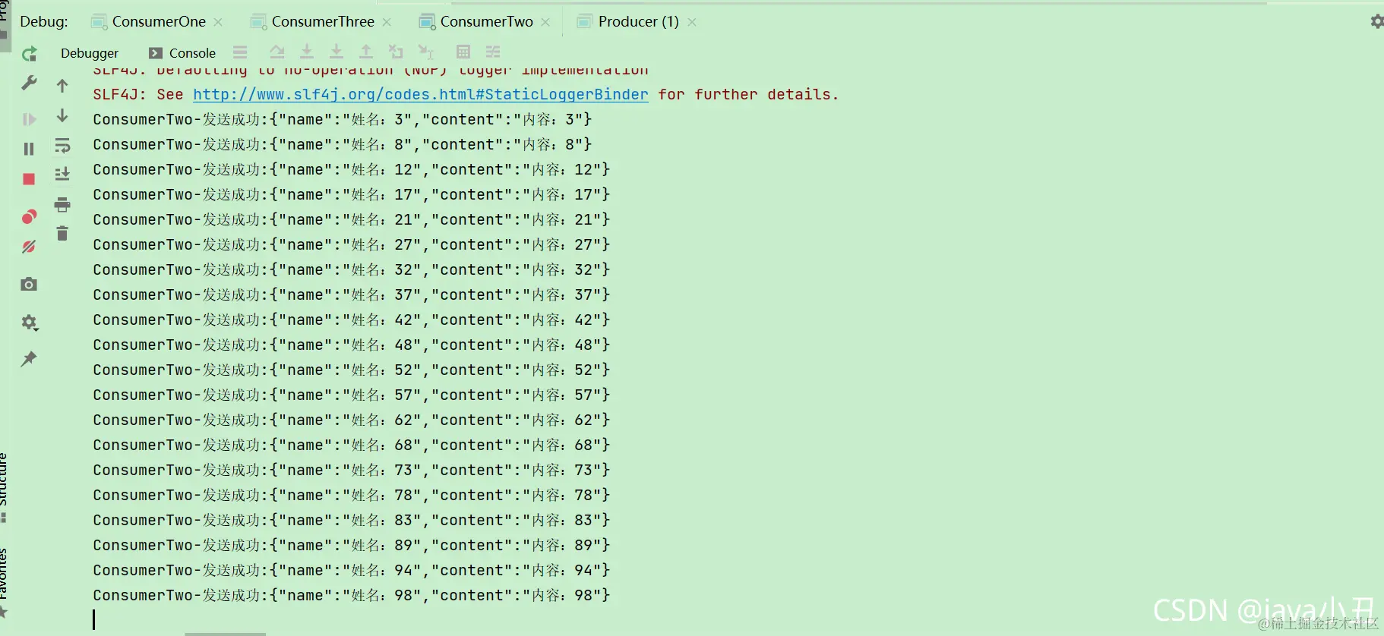Click console line with 姓名: 42
Viewport: 1384px width, 636px height.
click(x=352, y=320)
